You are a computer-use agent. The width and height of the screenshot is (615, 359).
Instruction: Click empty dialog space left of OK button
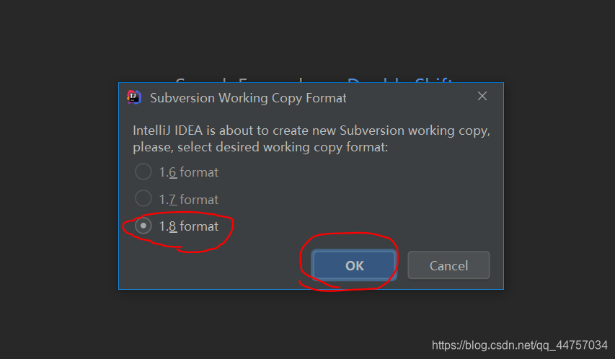click(x=216, y=265)
